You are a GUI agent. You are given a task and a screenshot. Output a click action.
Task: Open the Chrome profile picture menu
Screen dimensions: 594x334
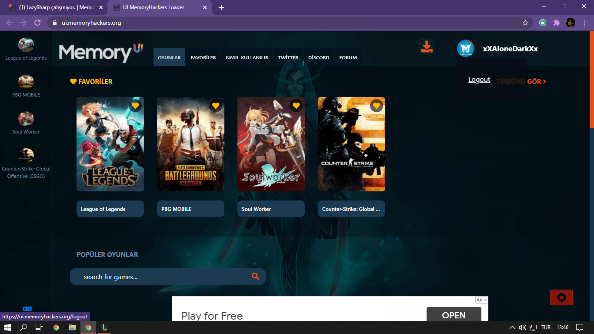click(x=570, y=23)
